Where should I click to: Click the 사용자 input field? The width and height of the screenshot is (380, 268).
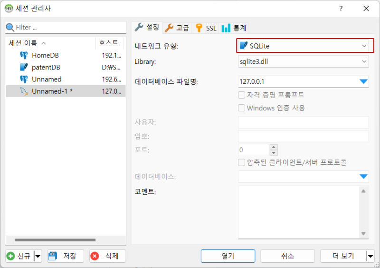304,122
